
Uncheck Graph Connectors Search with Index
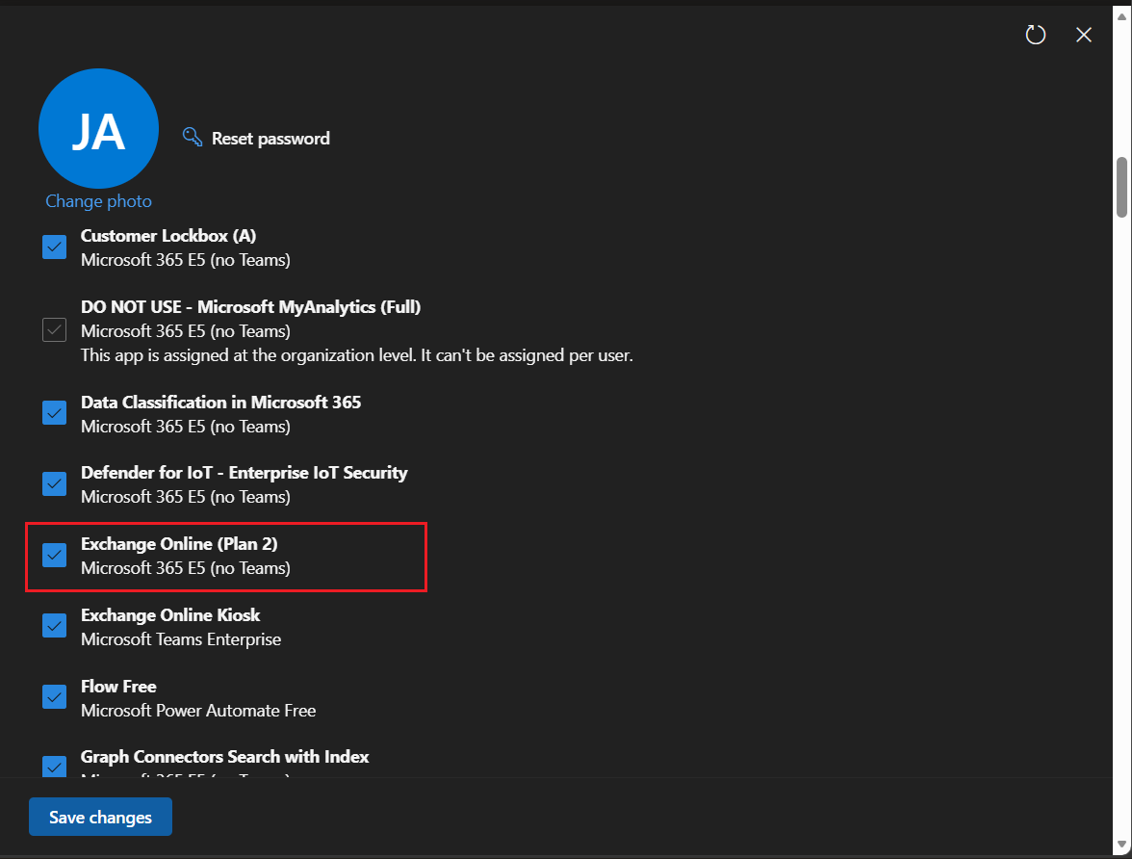click(x=54, y=766)
